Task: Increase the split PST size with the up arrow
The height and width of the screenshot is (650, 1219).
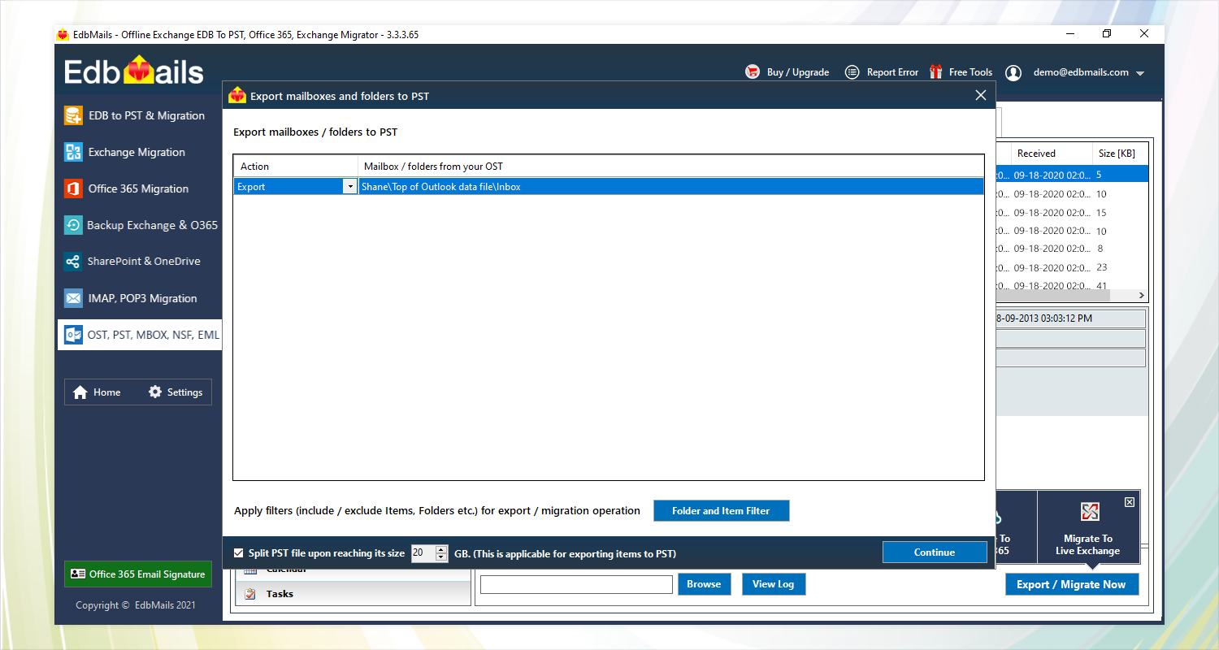Action: 441,549
